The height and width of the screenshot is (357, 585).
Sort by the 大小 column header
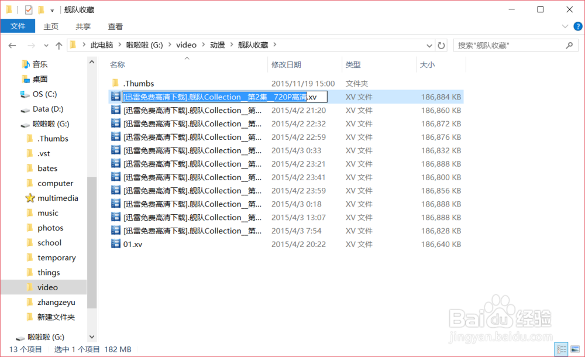point(427,64)
